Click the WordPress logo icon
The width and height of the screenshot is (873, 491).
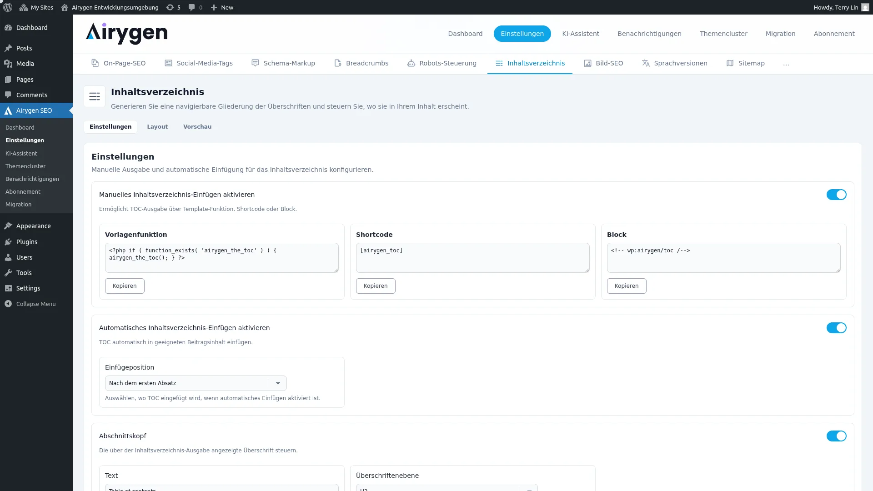pyautogui.click(x=8, y=7)
